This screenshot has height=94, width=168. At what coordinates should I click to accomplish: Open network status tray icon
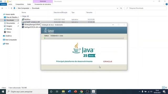pyautogui.click(x=149, y=92)
